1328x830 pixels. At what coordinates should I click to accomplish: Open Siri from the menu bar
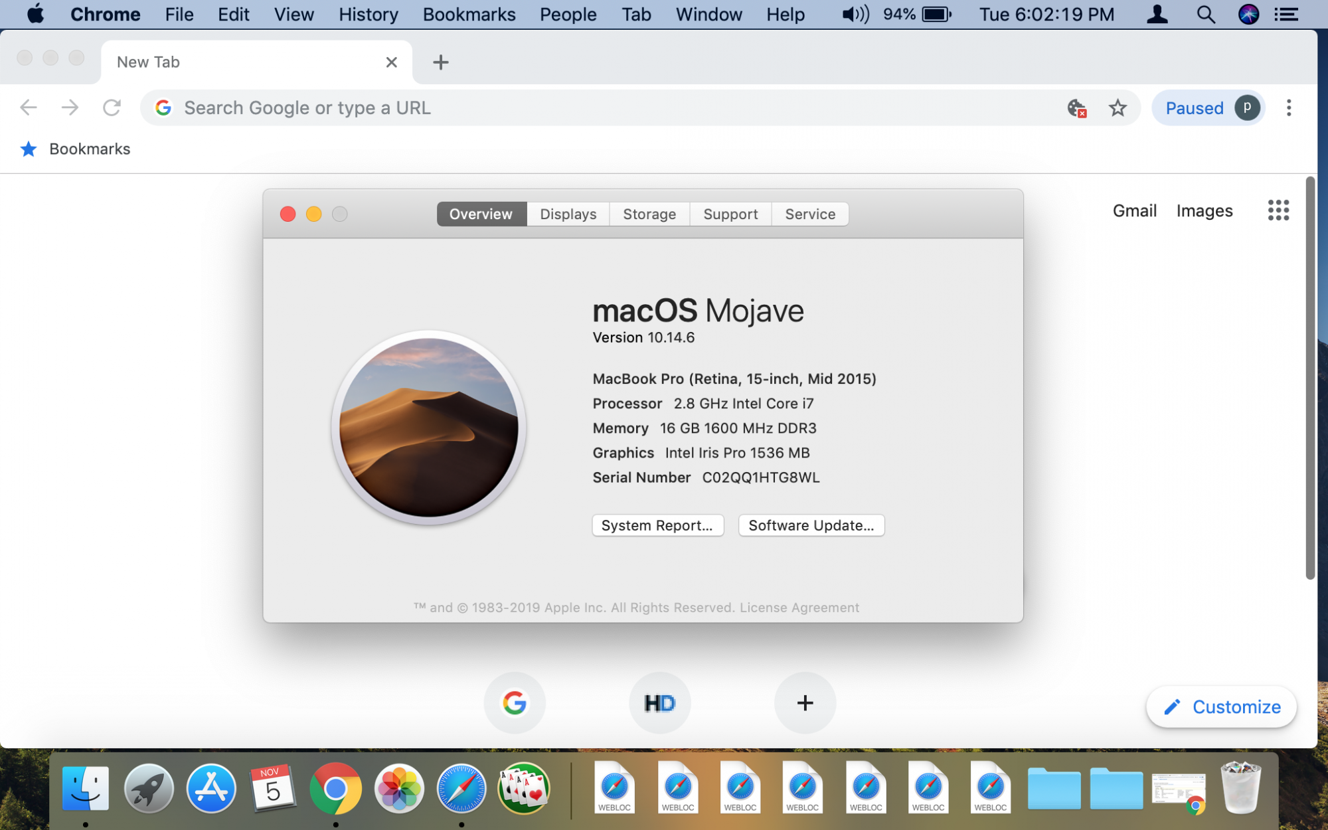[1248, 14]
